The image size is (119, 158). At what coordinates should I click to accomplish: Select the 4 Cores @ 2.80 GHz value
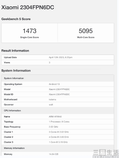pyautogui.click(x=59, y=137)
